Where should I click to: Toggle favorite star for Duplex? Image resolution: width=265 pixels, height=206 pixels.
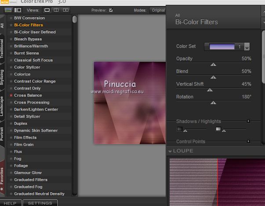point(11,123)
